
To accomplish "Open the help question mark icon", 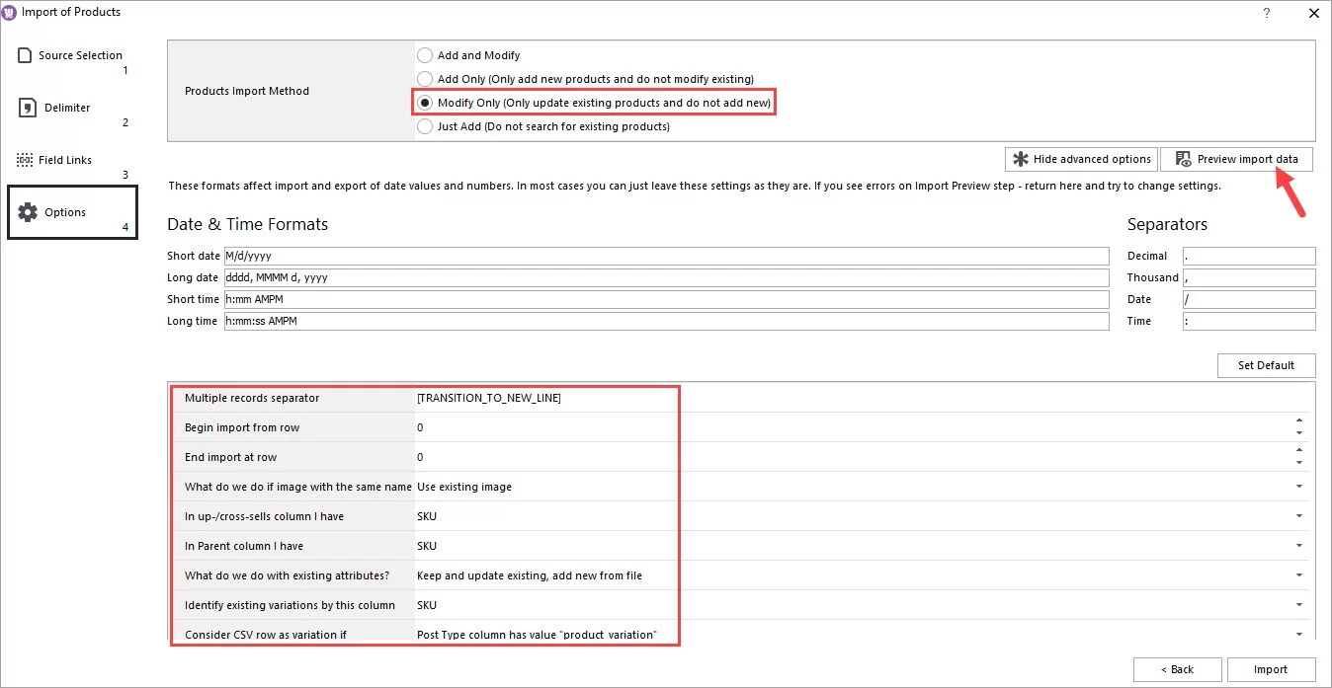I will (1267, 13).
